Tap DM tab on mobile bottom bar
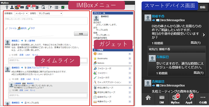This screenshot has width=209, height=107. point(162,99)
